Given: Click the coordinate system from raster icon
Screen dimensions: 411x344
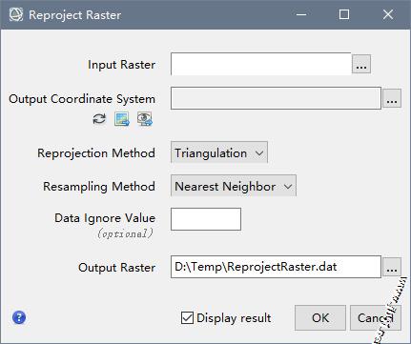Looking at the screenshot, I should [x=122, y=119].
